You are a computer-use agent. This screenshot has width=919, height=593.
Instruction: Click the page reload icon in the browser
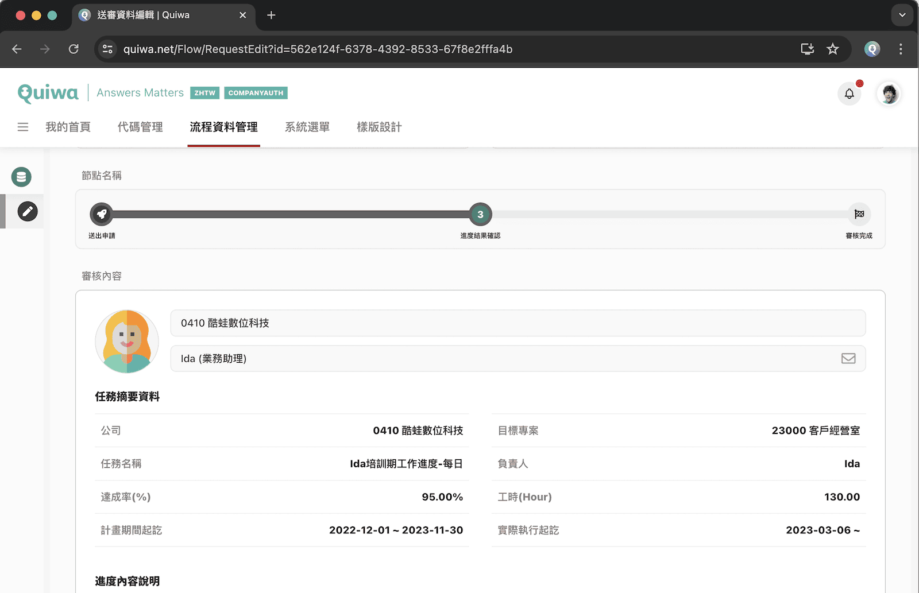point(74,49)
